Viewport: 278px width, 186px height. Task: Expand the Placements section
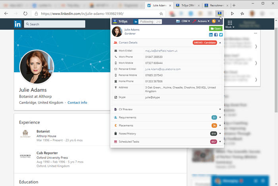220,125
